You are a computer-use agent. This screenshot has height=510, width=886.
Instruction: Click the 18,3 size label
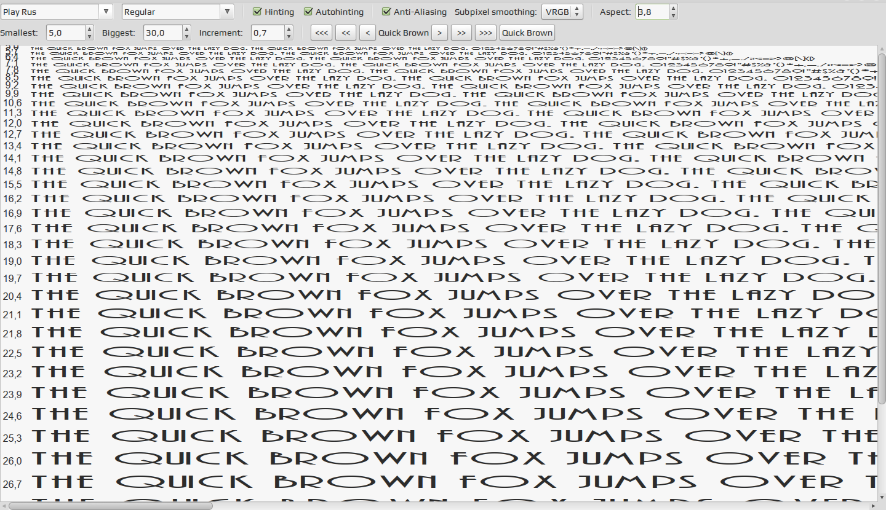pos(12,245)
